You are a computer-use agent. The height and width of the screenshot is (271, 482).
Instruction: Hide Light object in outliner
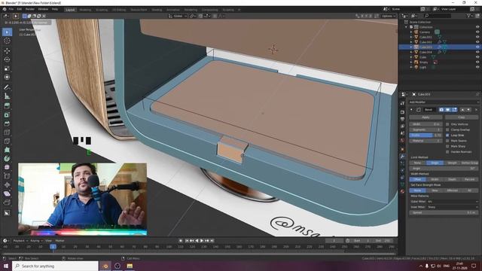[477, 67]
